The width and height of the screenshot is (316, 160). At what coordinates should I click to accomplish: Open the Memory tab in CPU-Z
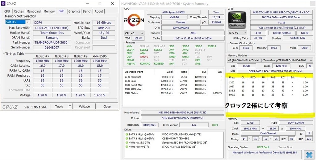click(49, 11)
